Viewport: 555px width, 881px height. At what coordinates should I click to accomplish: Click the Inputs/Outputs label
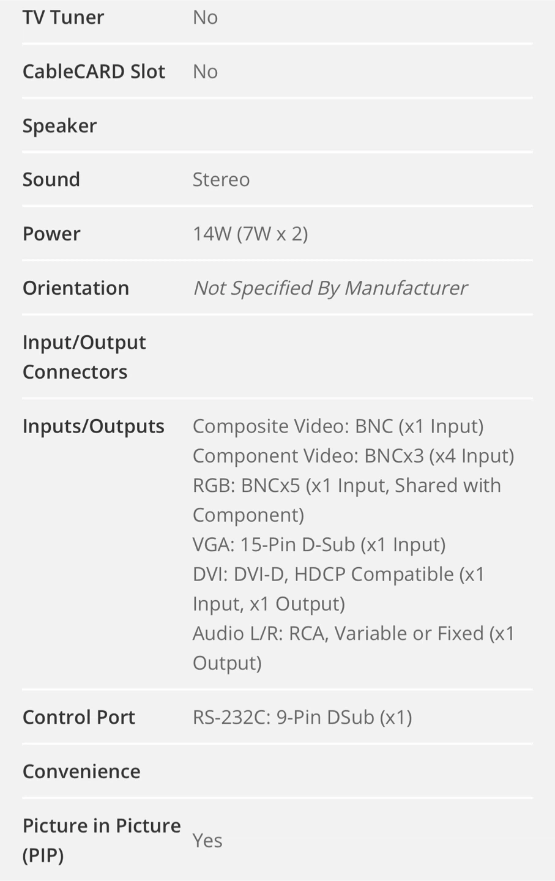point(94,426)
